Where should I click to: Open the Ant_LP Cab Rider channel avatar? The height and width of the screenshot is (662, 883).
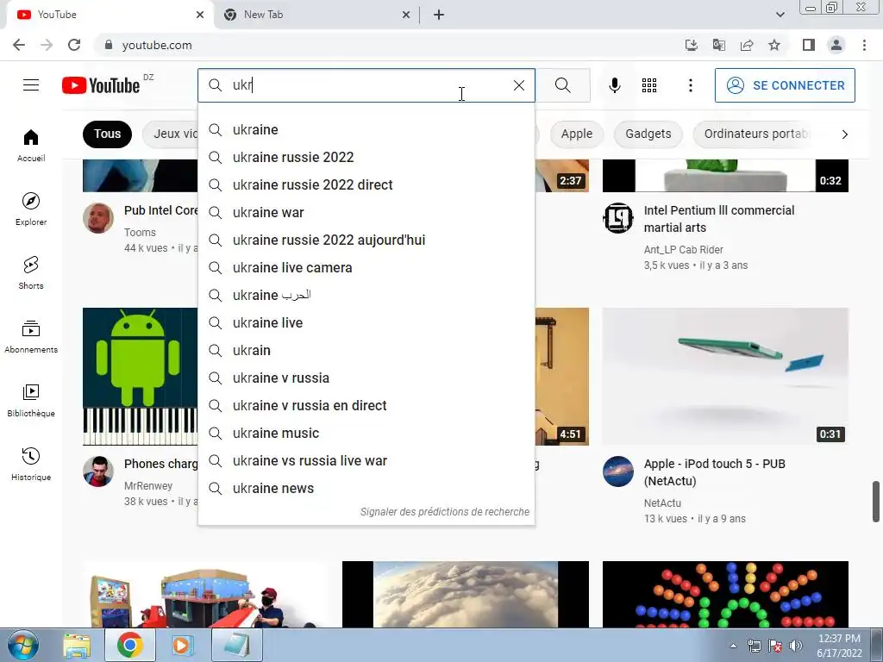click(618, 218)
